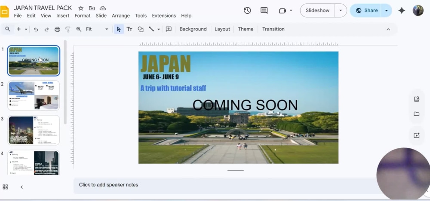430x201 pixels.
Task: Open the Google account avatar
Action: (x=418, y=10)
